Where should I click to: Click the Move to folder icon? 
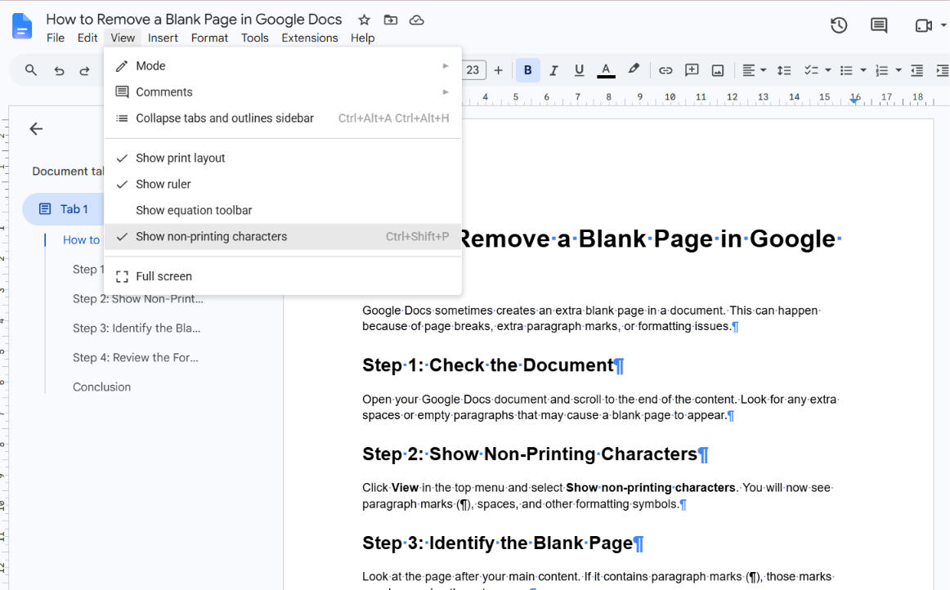[391, 20]
